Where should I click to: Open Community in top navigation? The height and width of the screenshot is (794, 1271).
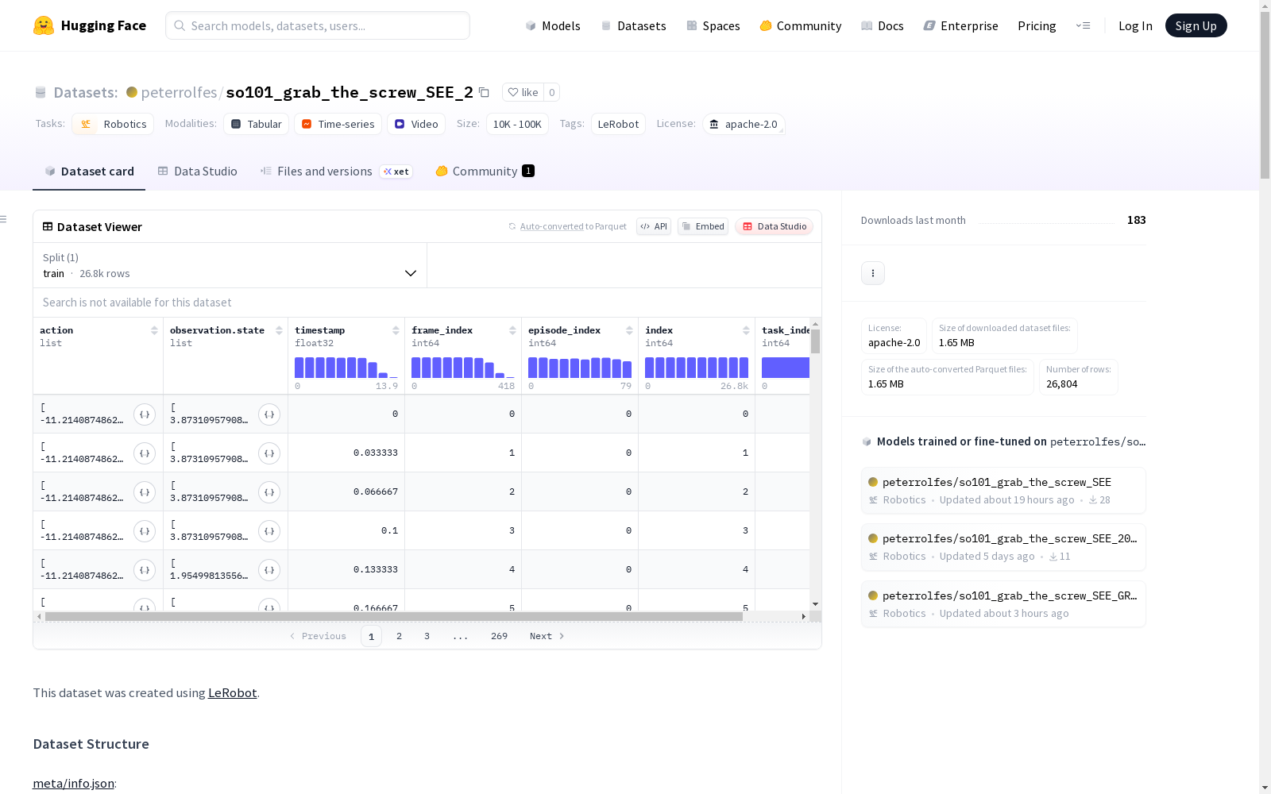point(801,25)
